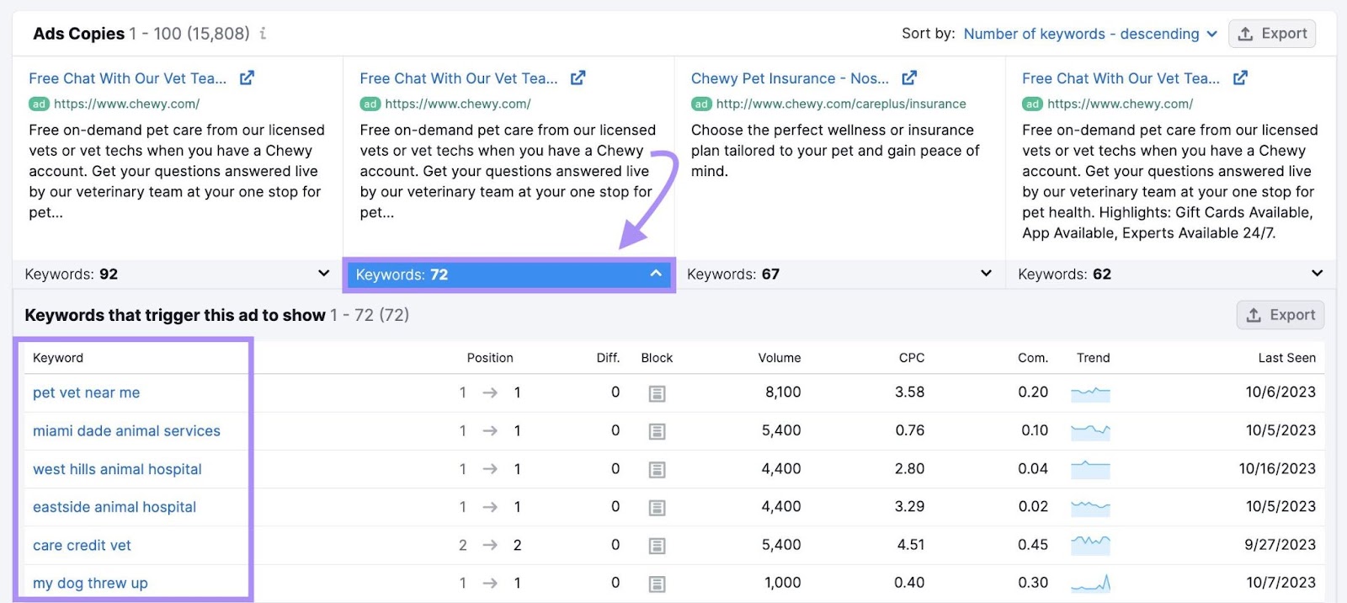The image size is (1347, 603).
Task: Open keyword care credit vet
Action: pos(82,545)
